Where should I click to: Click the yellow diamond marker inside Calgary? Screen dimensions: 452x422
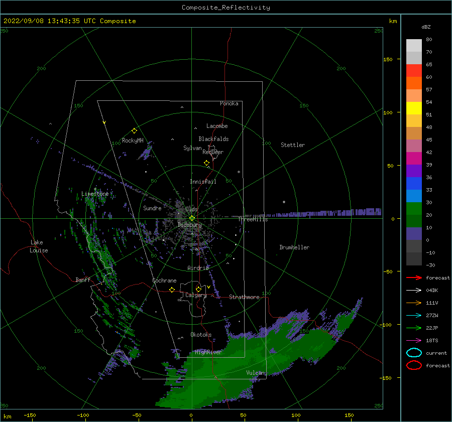coord(198,289)
